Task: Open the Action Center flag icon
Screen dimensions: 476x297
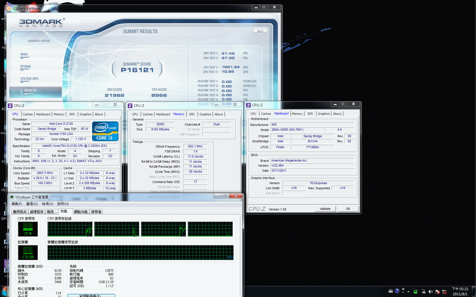Action: coord(437,292)
